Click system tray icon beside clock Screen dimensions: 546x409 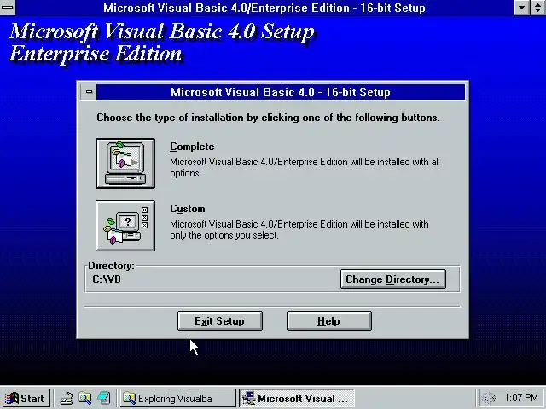(490, 398)
